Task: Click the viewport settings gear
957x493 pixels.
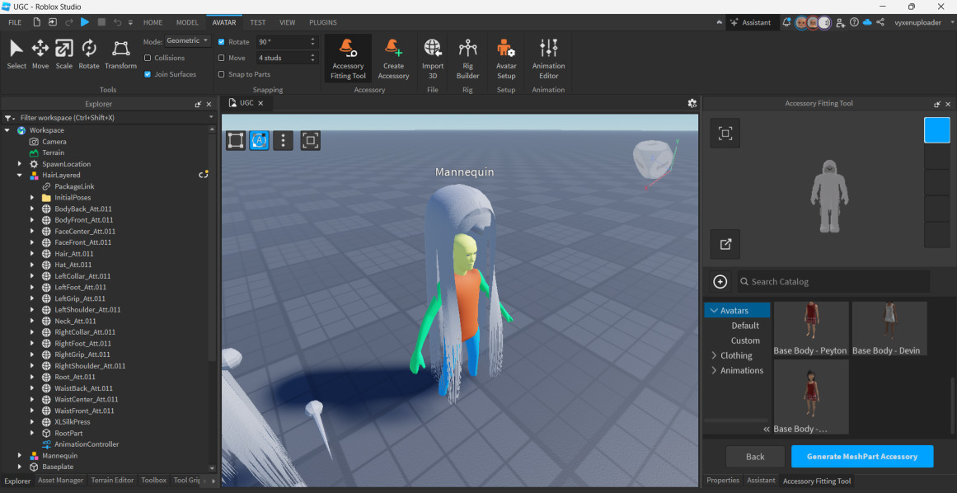Action: click(x=692, y=103)
